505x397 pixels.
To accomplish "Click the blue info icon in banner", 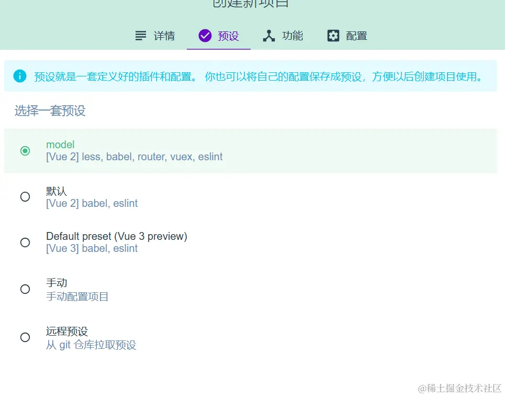I will [20, 76].
